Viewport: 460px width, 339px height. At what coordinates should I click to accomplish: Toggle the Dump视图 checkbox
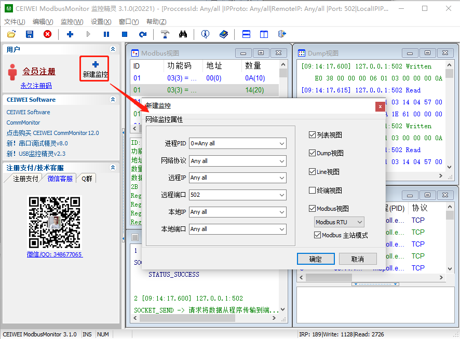[x=312, y=153]
